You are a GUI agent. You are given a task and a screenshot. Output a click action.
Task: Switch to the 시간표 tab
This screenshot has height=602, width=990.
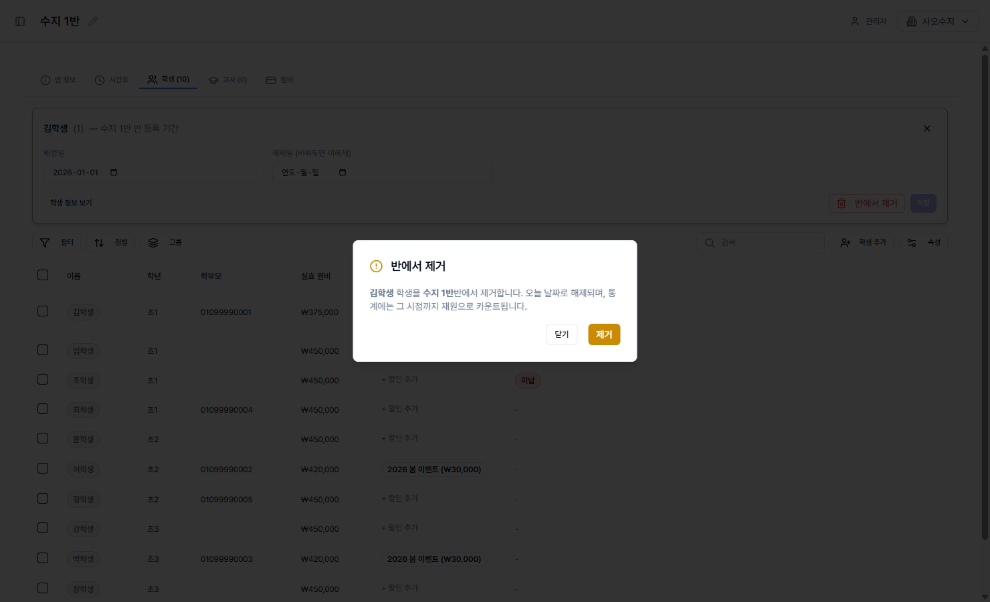coord(112,80)
